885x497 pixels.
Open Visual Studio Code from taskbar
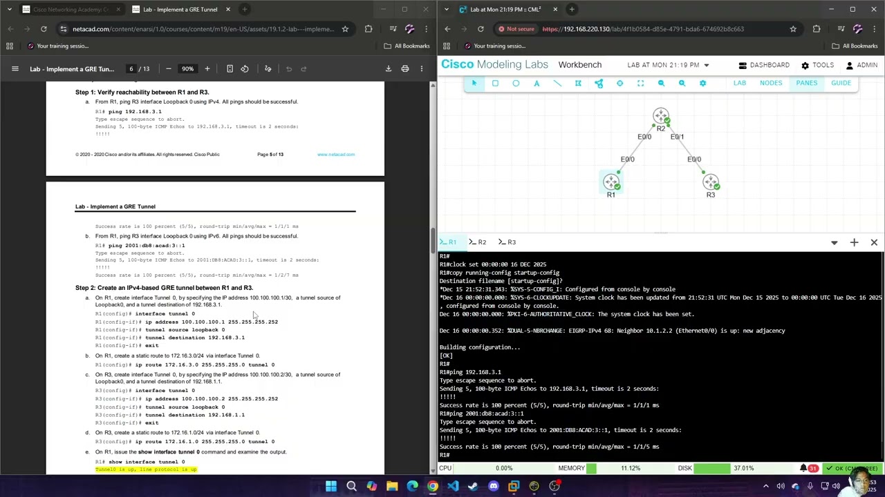coord(453,486)
